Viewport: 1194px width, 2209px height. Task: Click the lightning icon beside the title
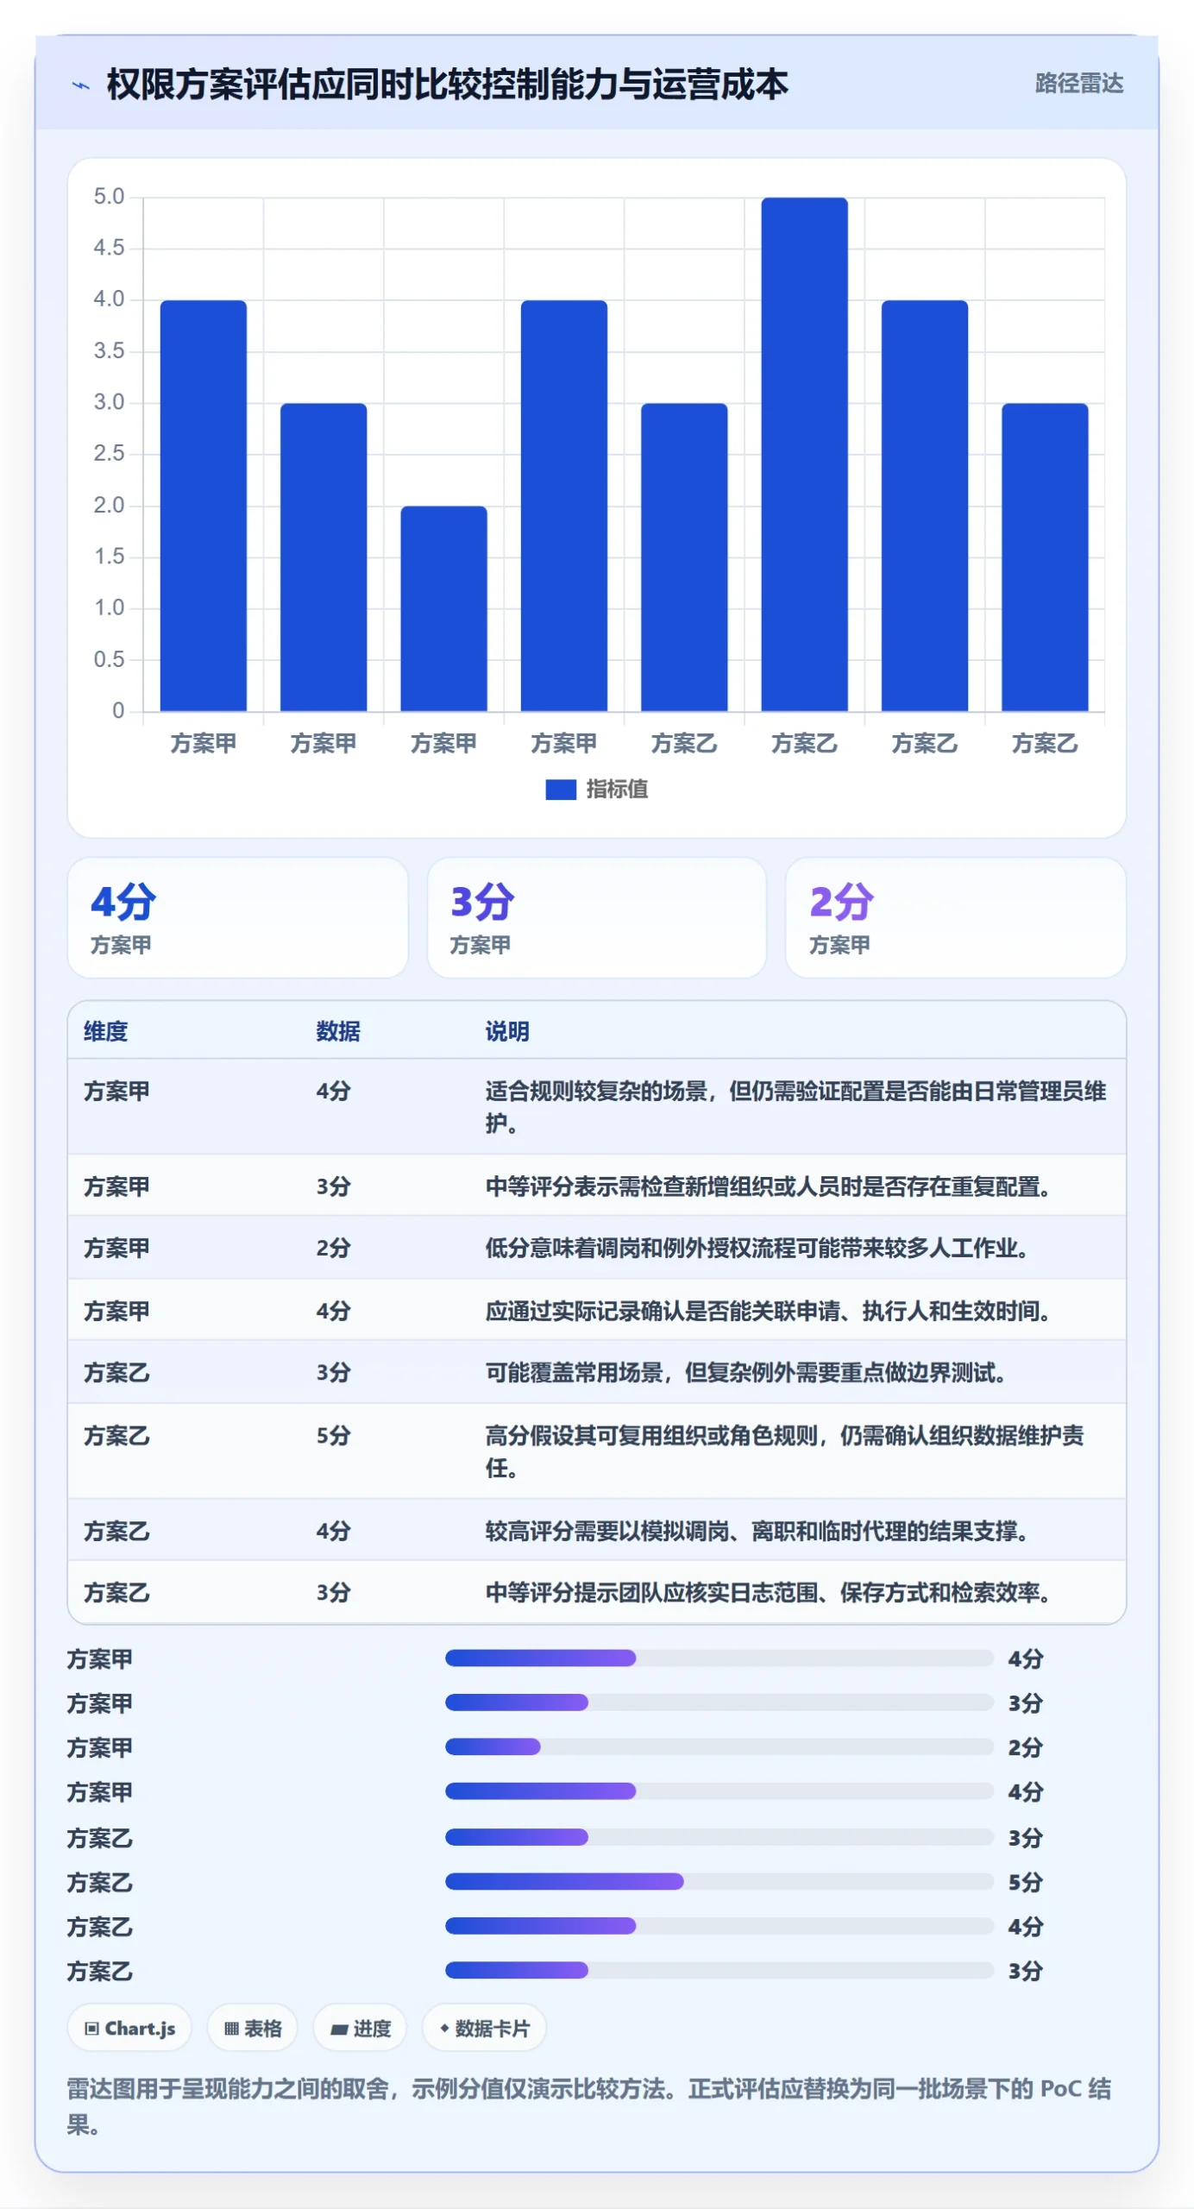coord(80,85)
